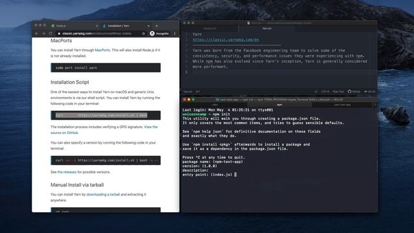
Task: Click the LF line ending indicator
Action: (316, 92)
